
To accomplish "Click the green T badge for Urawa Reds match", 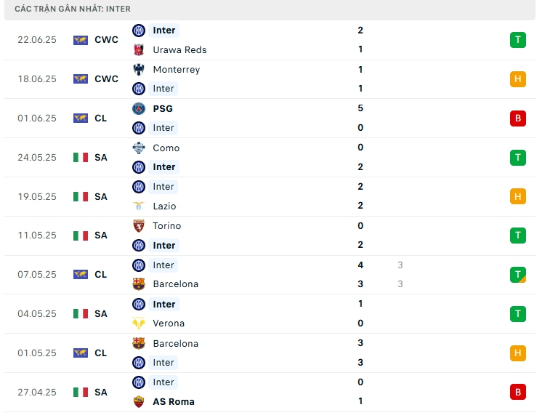I will (x=517, y=40).
